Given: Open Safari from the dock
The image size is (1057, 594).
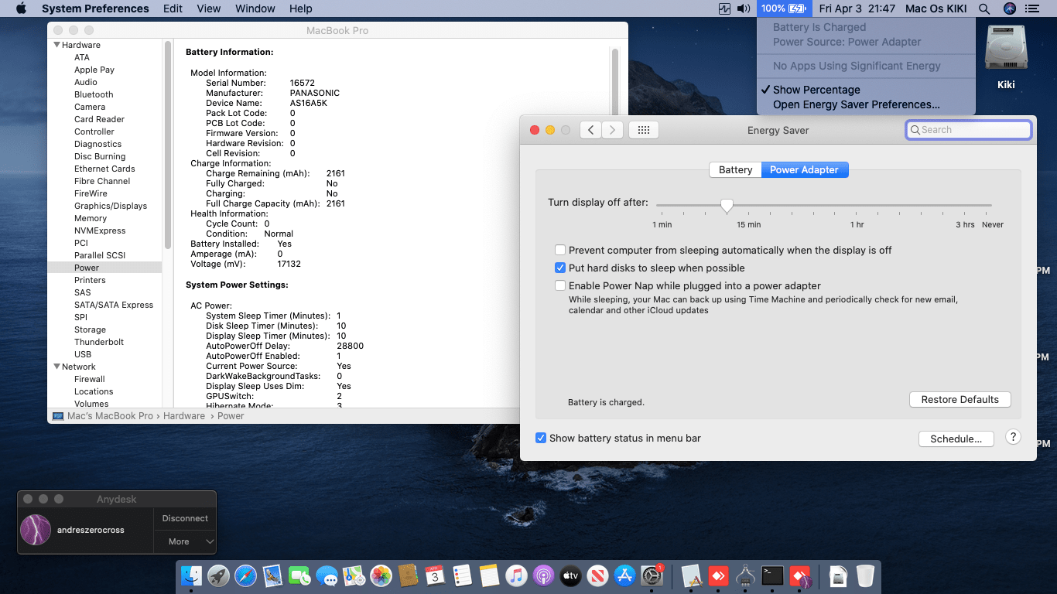Looking at the screenshot, I should (245, 576).
